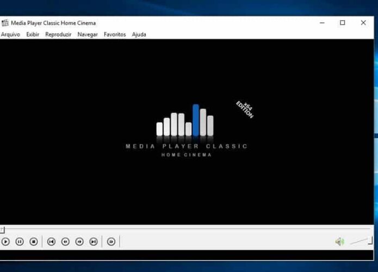The width and height of the screenshot is (378, 272).
Task: Open the Ajuda menu
Action: tap(139, 34)
